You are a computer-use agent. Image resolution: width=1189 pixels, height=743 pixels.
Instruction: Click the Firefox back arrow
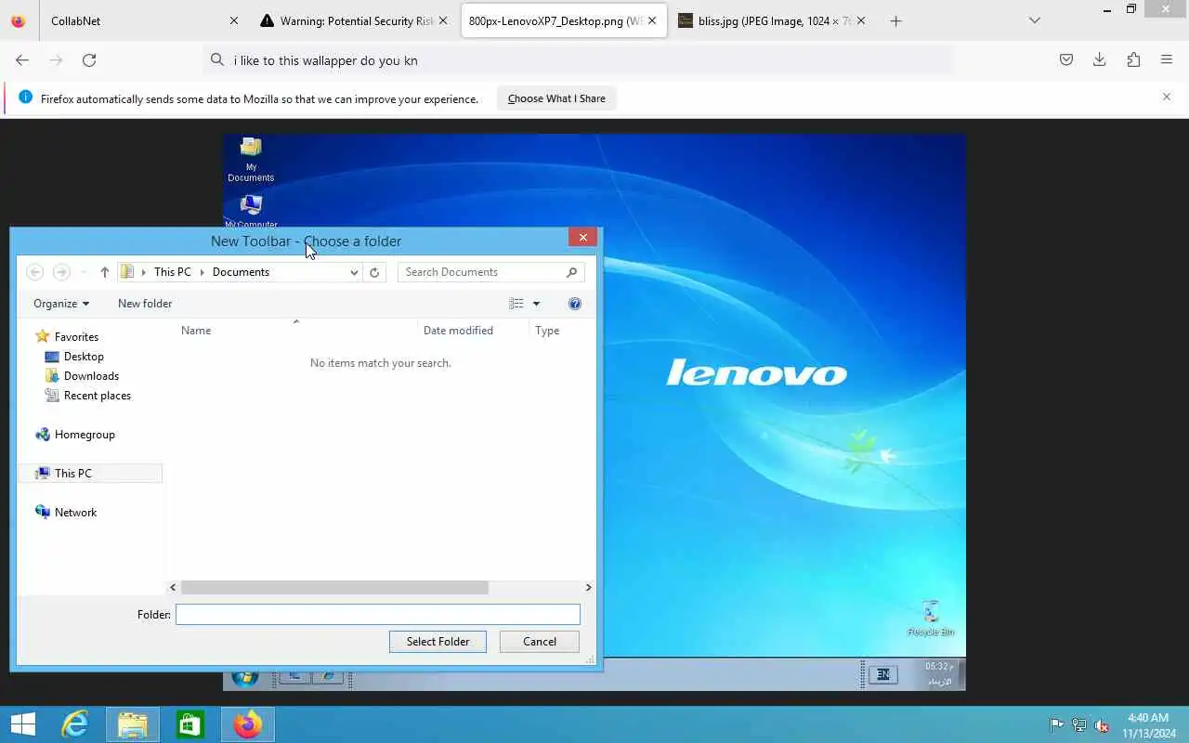pos(22,59)
